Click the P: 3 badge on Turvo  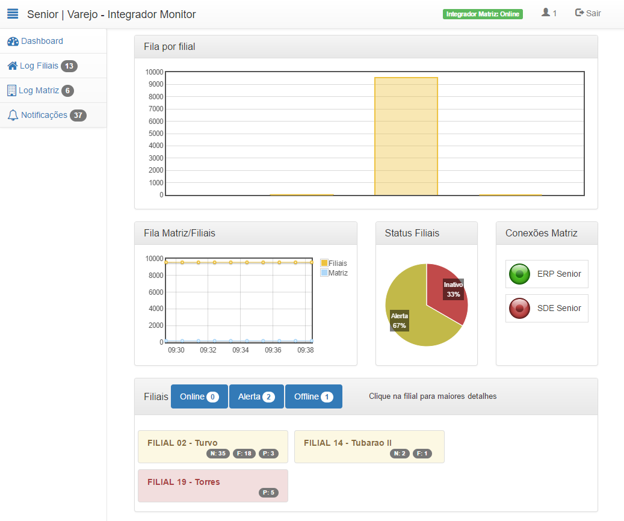point(268,454)
